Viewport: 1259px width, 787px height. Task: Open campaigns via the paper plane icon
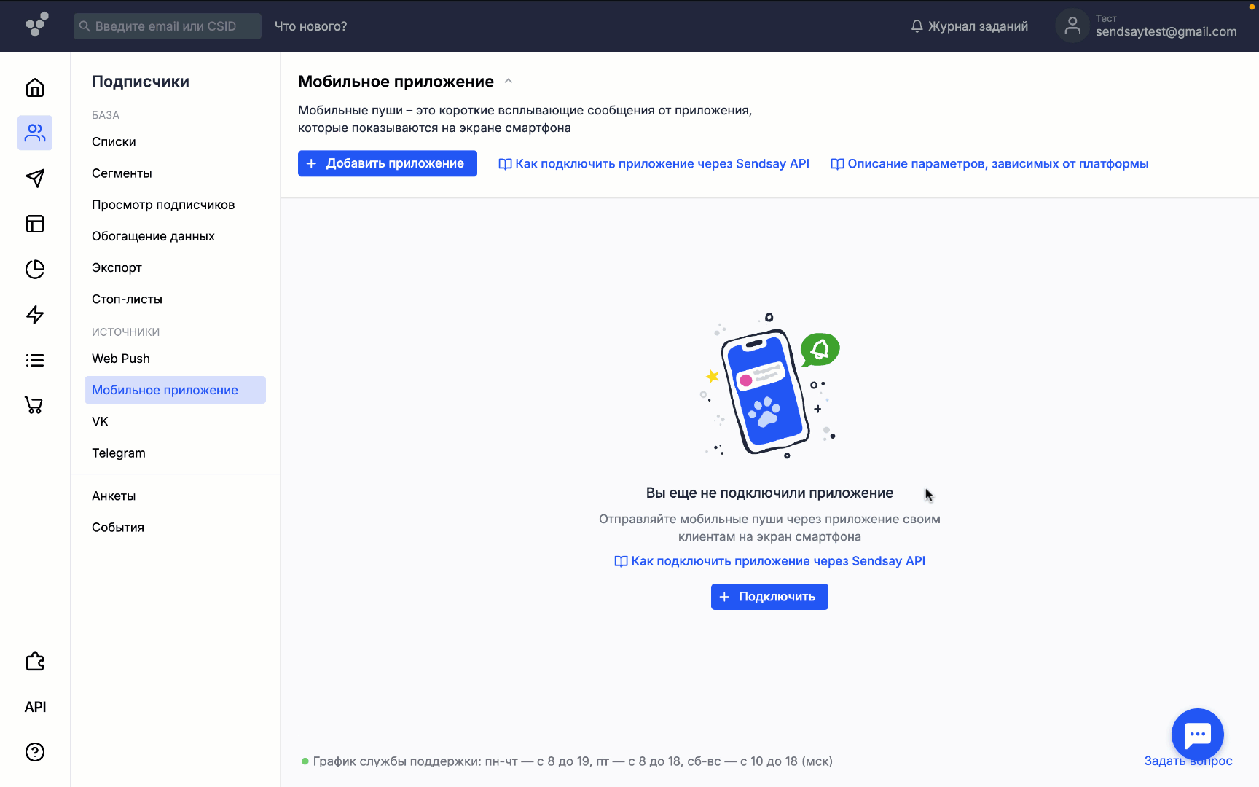34,179
